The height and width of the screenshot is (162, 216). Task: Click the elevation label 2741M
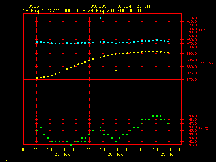pos(143,6)
